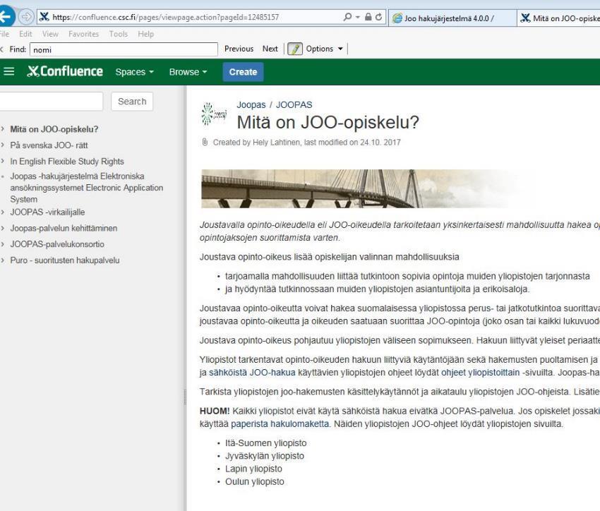This screenshot has width=600, height=511.
Task: Open JOOPAS-palvelukonsortio page
Action: tap(57, 244)
